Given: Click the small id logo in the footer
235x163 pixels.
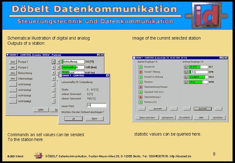Looking at the screenshot, I should pos(39,156).
